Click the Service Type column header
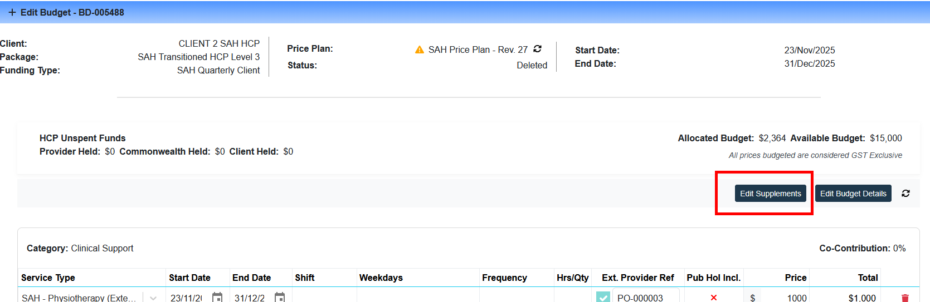930x302 pixels. tap(48, 278)
